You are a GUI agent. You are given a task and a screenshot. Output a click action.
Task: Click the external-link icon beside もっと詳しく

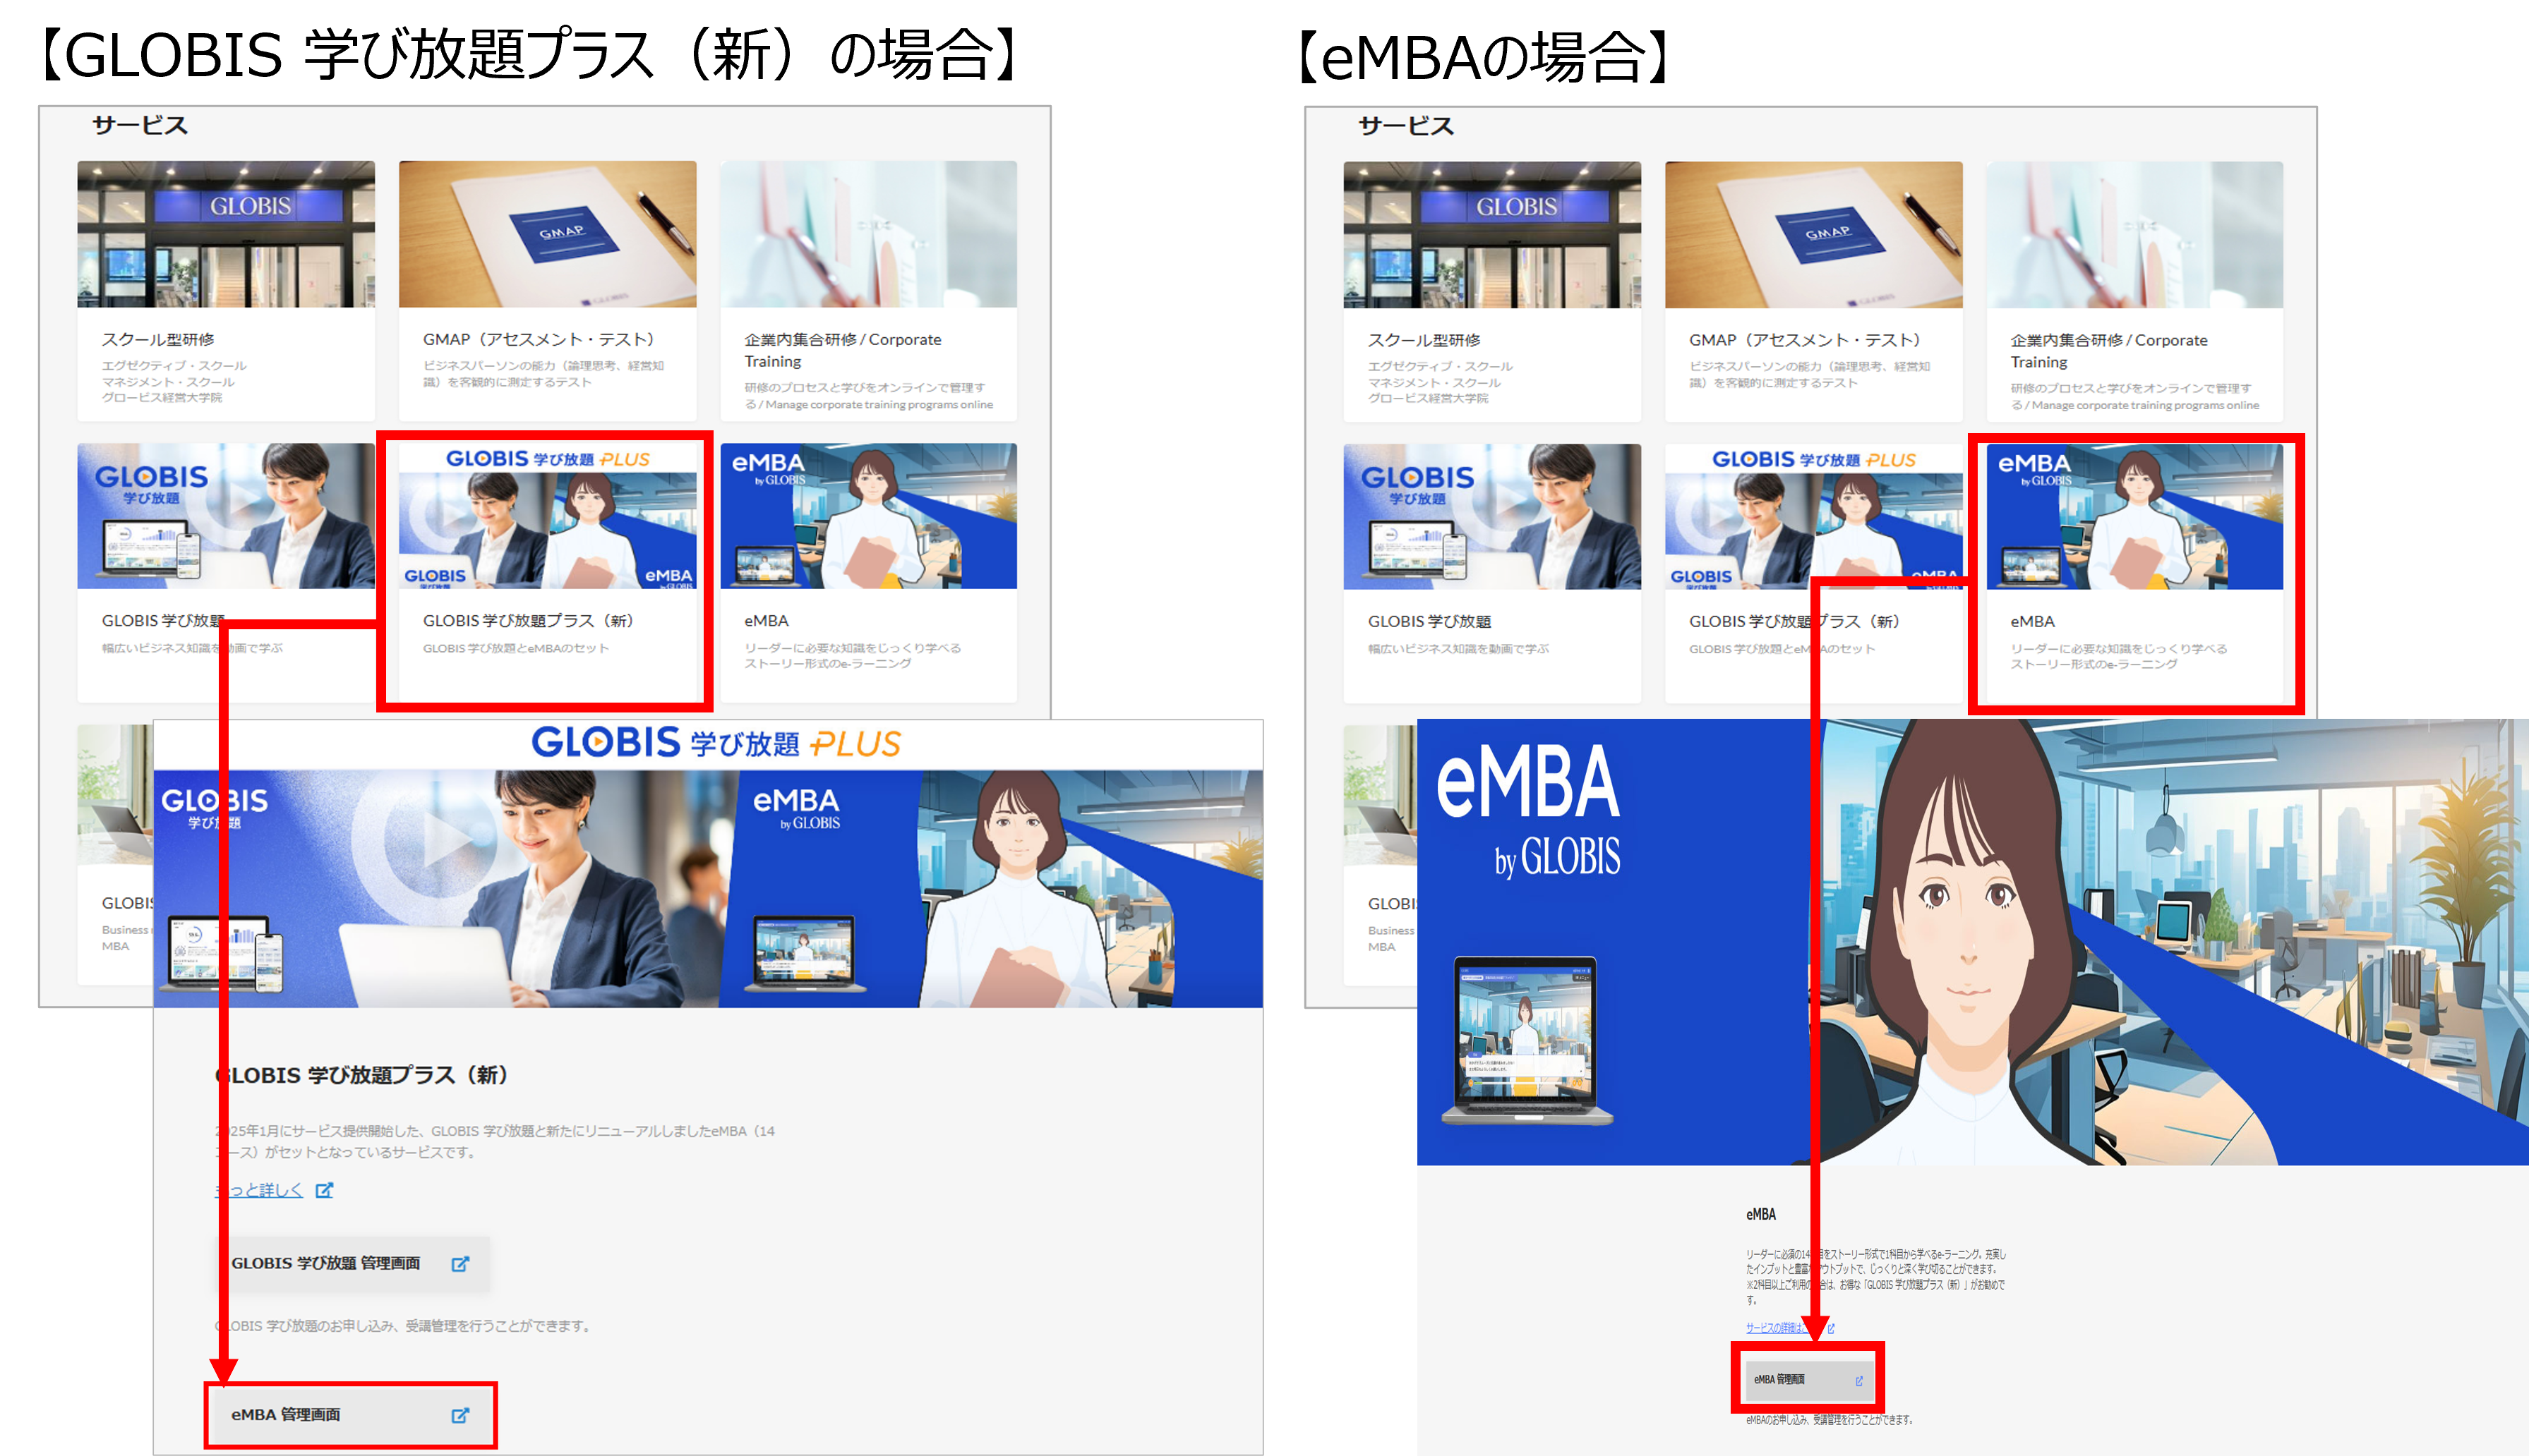(x=324, y=1190)
